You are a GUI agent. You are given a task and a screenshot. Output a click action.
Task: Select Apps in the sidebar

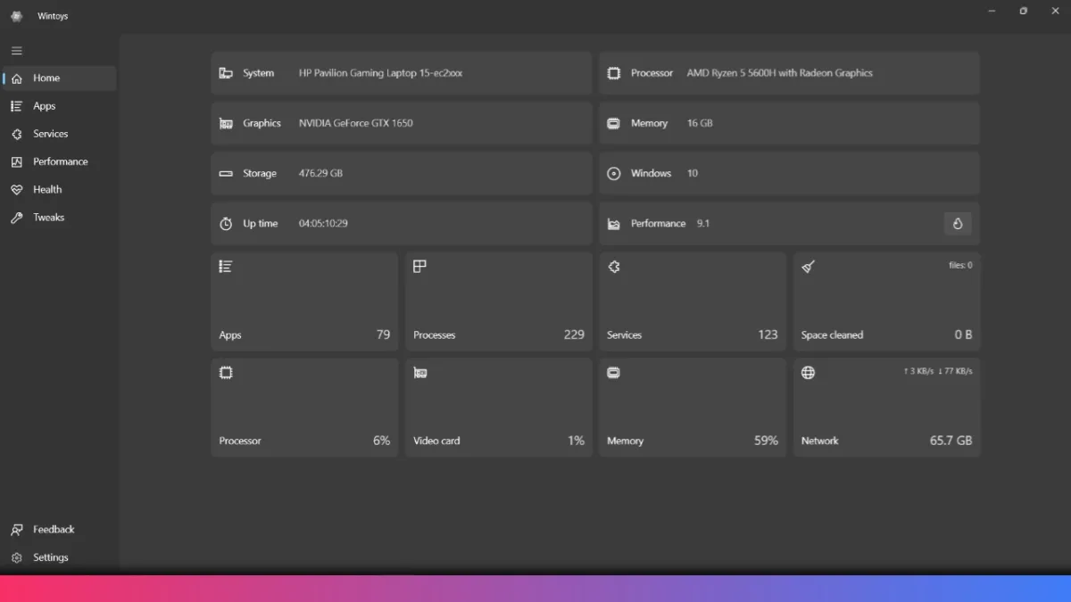(x=42, y=105)
